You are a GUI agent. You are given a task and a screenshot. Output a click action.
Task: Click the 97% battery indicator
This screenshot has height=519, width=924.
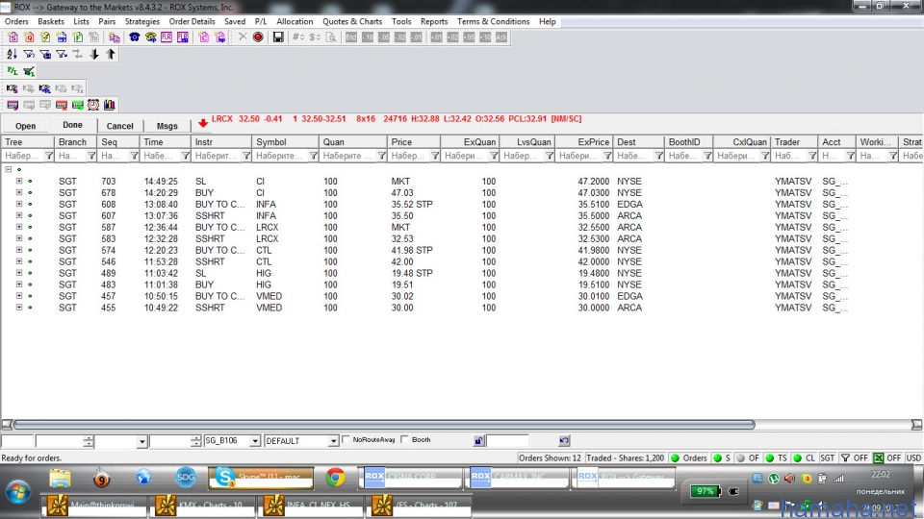706,491
